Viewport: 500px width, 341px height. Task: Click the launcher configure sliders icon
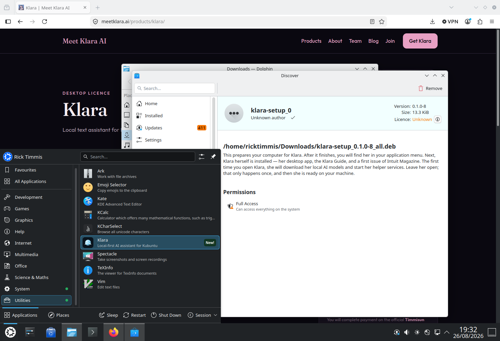pos(202,157)
